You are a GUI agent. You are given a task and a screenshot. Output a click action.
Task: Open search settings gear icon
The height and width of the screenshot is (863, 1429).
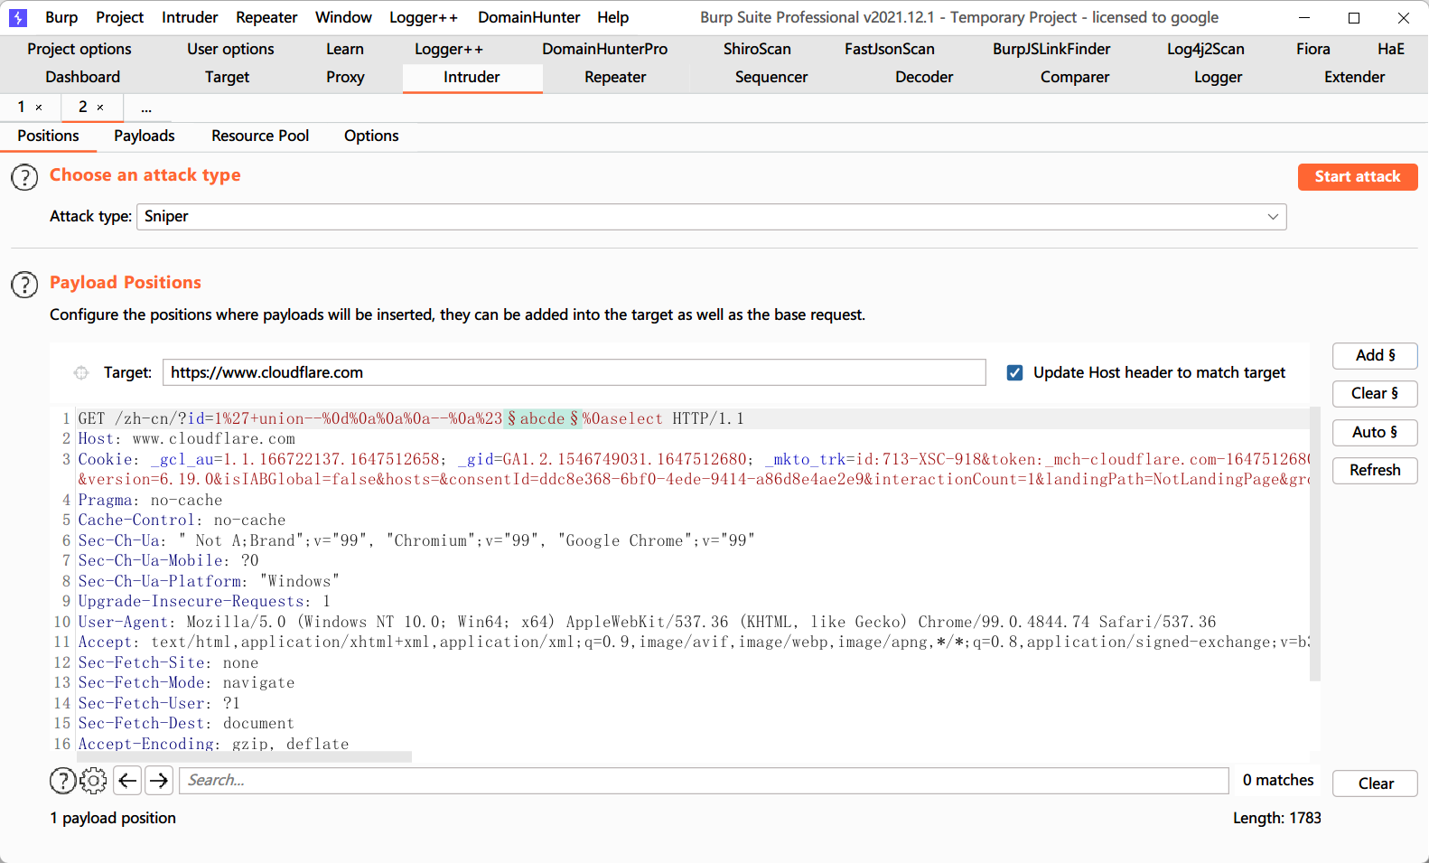tap(93, 780)
